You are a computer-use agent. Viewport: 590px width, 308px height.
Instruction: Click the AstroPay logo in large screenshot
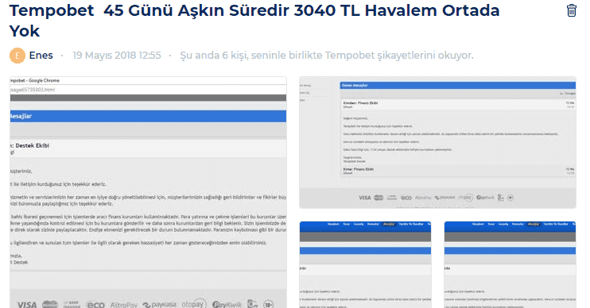(124, 305)
